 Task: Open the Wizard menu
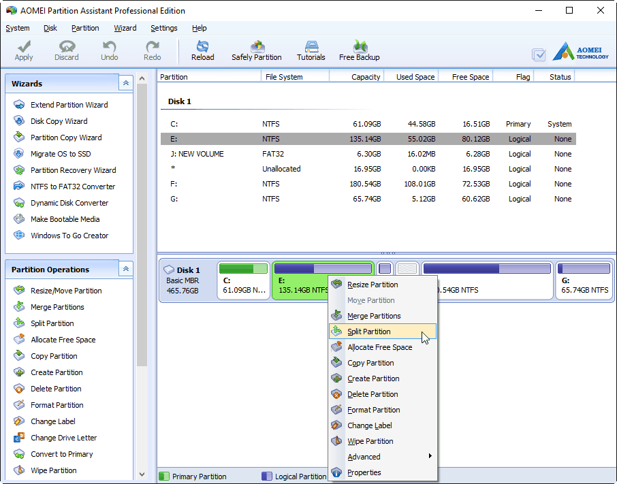point(125,29)
